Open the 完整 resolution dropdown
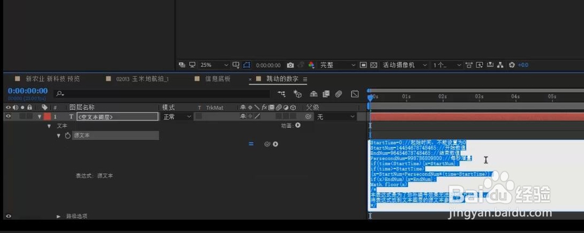The height and width of the screenshot is (233, 584). (x=338, y=65)
